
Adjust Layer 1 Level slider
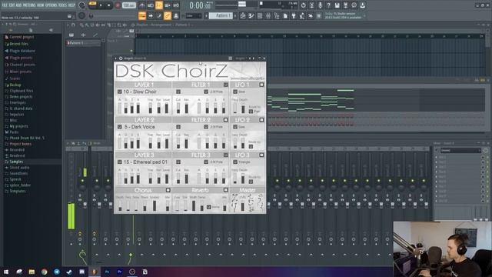(x=167, y=108)
